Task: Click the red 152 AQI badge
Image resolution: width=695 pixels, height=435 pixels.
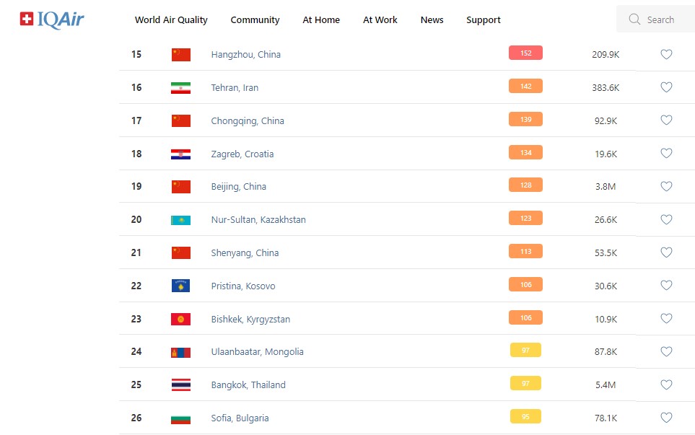Action: [525, 53]
